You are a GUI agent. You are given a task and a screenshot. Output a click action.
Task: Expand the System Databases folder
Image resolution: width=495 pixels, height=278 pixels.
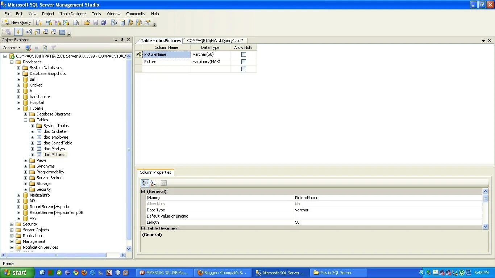[x=18, y=68]
